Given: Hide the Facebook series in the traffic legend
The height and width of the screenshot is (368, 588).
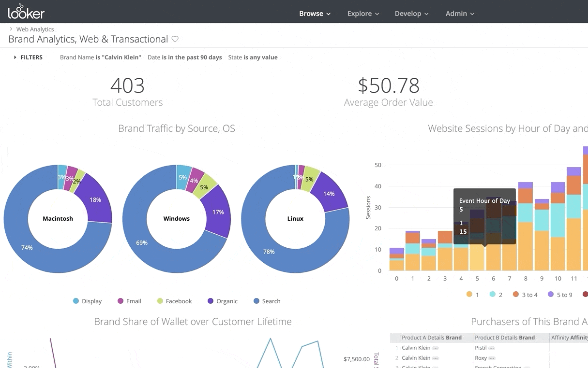Looking at the screenshot, I should (174, 301).
